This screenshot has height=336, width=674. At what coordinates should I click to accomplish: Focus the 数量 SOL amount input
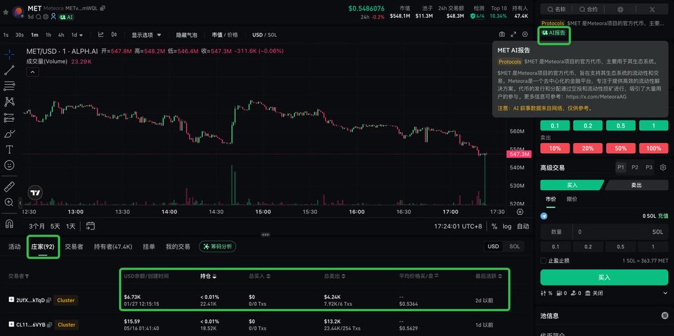604,232
